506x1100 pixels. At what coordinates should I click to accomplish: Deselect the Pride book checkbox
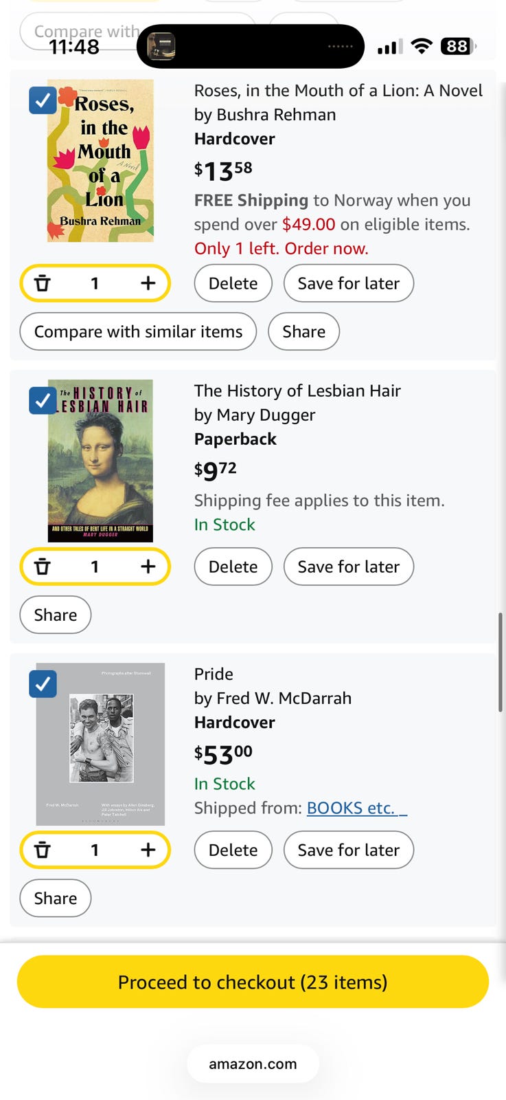(x=43, y=684)
